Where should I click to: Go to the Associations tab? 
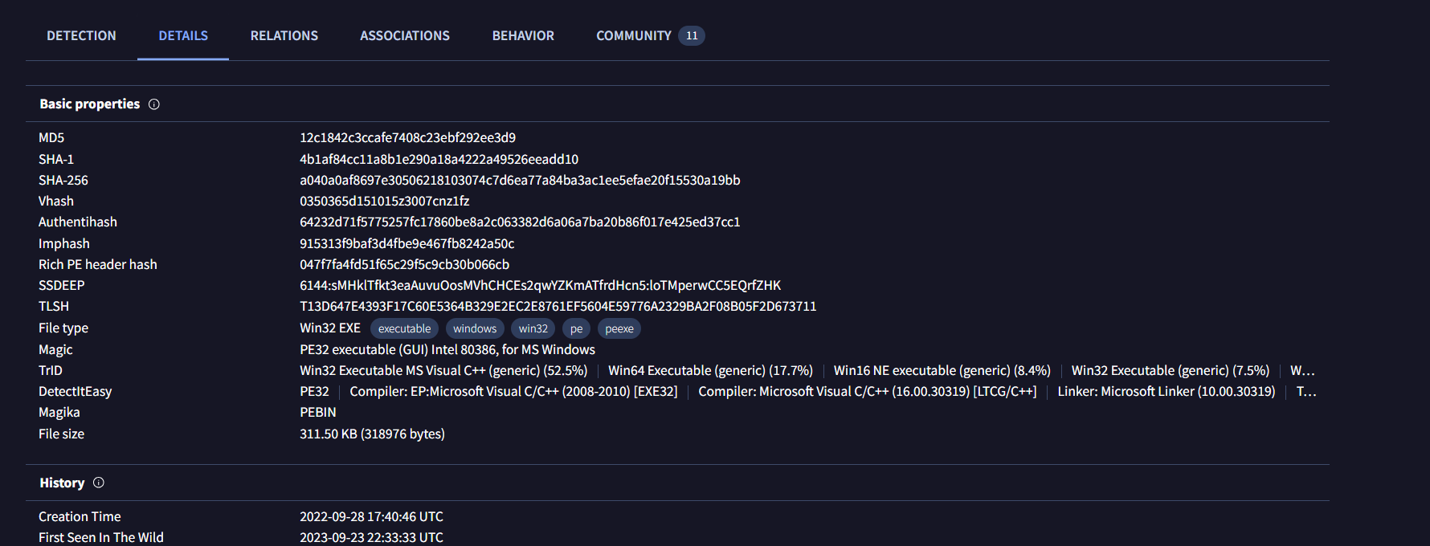pyautogui.click(x=405, y=36)
